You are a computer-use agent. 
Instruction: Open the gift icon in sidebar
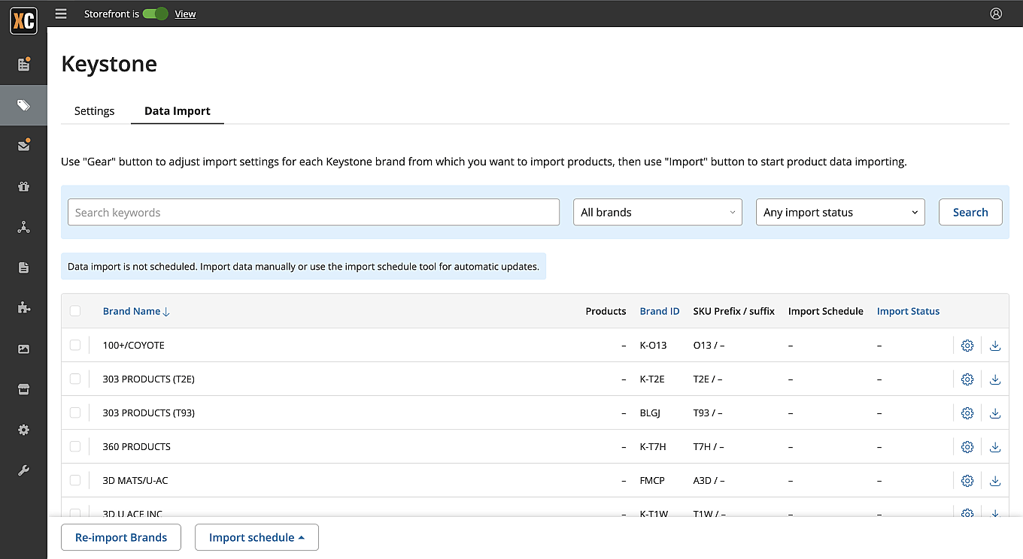[x=23, y=186]
